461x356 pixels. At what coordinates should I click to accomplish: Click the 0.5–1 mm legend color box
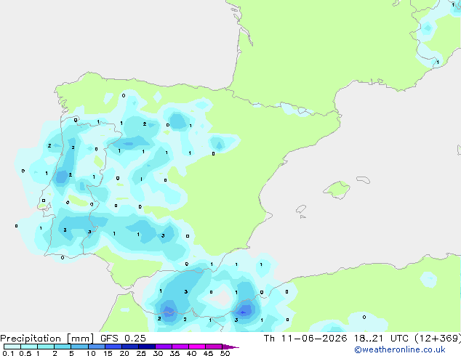(x=29, y=347)
